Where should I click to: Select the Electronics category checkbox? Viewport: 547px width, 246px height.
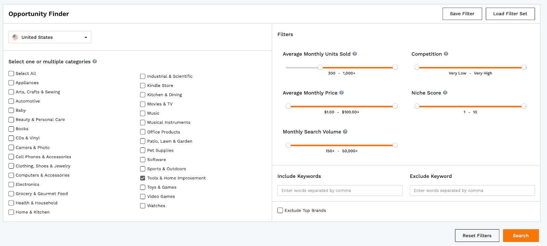tap(11, 184)
